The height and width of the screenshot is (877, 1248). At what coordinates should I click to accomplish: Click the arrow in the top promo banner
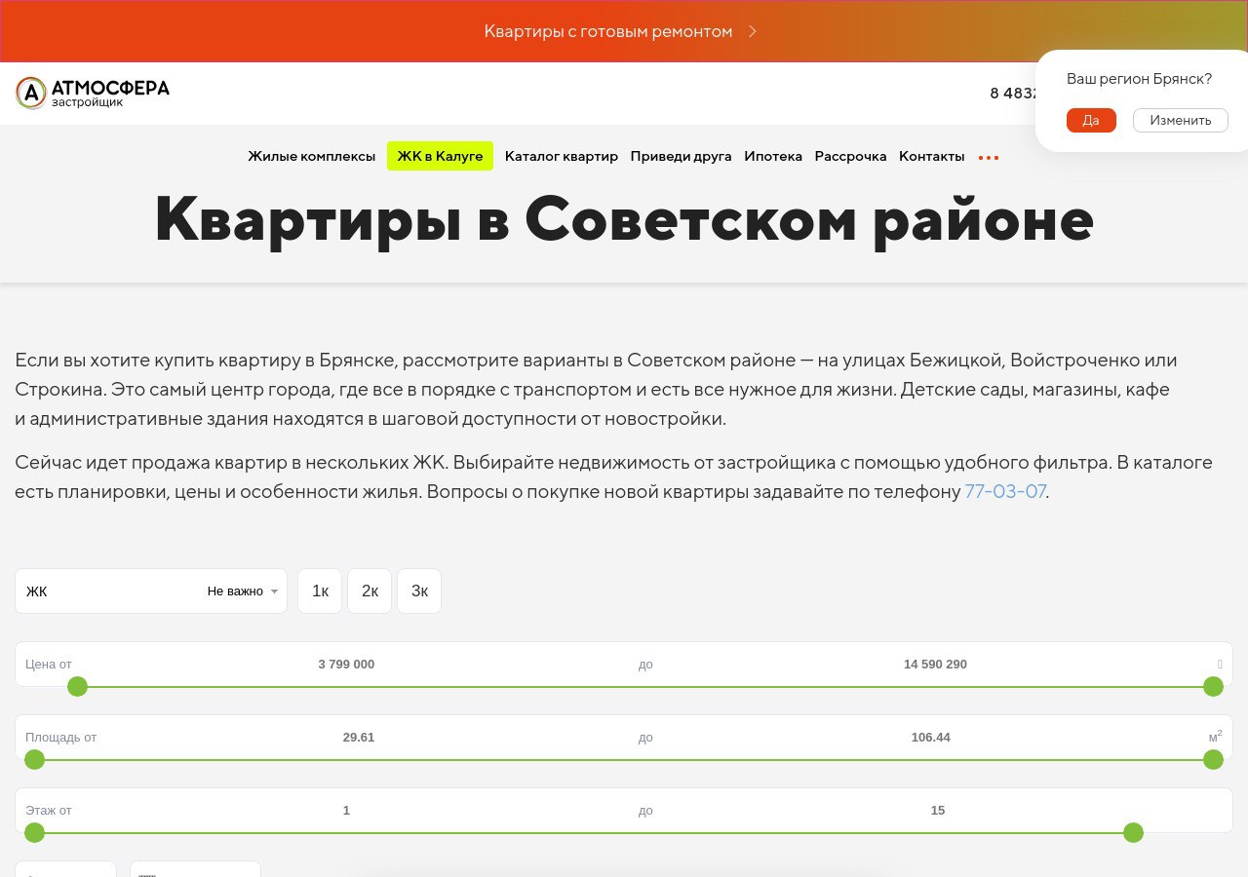click(x=753, y=31)
